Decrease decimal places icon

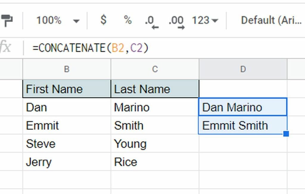pyautogui.click(x=152, y=22)
